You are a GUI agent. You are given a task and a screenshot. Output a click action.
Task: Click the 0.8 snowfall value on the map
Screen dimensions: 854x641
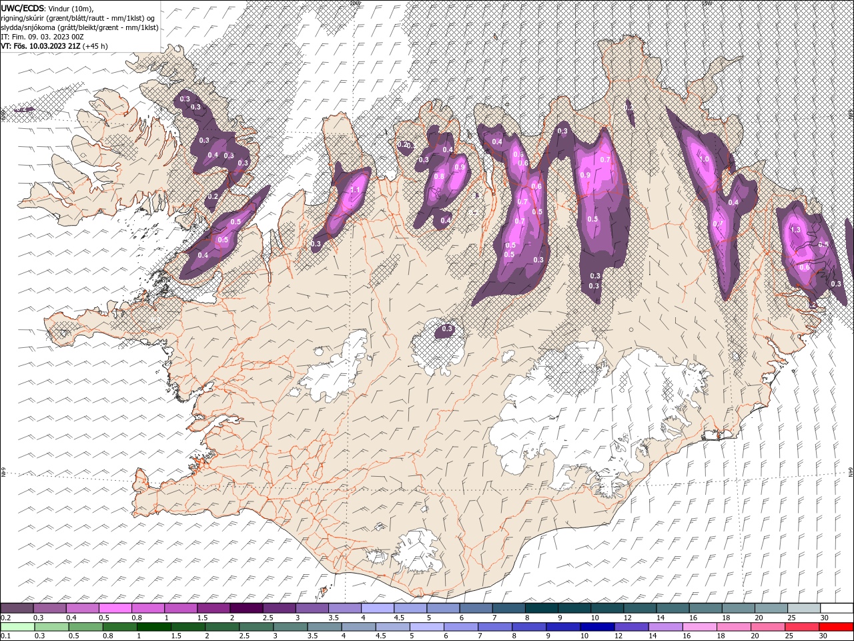coord(439,177)
